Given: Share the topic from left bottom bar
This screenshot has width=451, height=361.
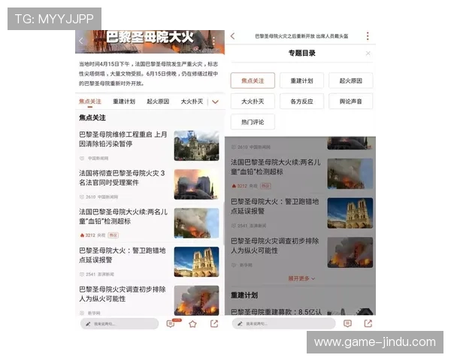Looking at the screenshot, I should coord(214,324).
